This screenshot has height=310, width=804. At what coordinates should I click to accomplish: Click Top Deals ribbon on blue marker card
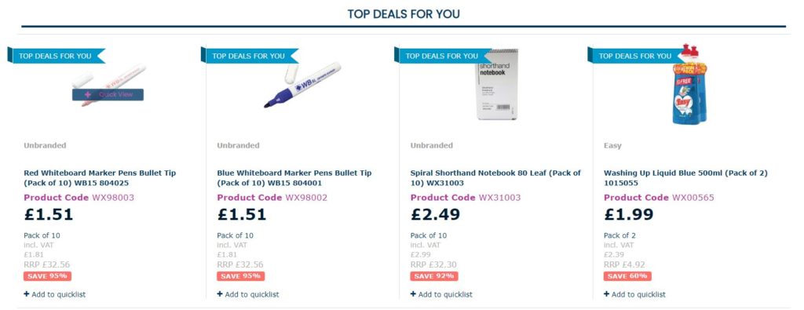(249, 56)
